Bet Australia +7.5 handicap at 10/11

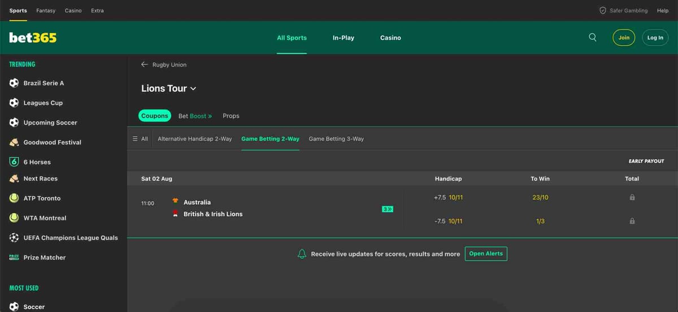[448, 197]
